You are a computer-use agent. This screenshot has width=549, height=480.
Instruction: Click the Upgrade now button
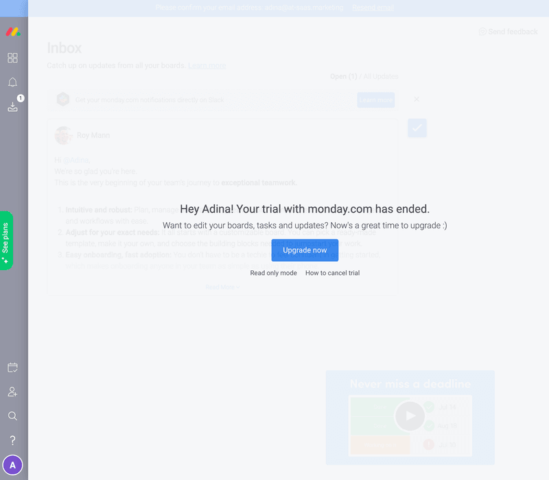coord(305,250)
